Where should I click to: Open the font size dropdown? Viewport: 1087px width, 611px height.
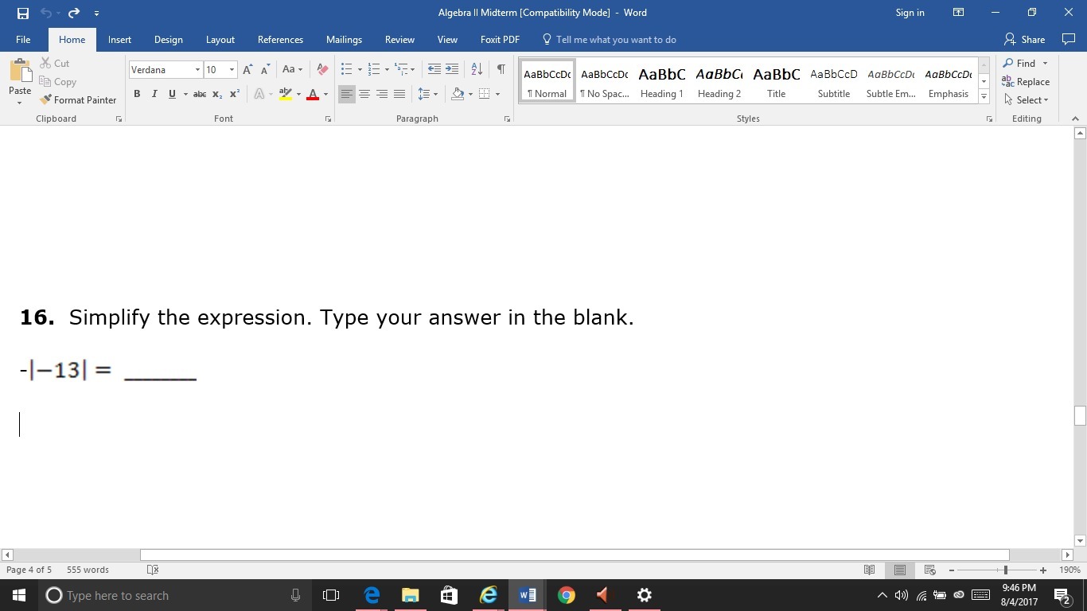coord(232,70)
